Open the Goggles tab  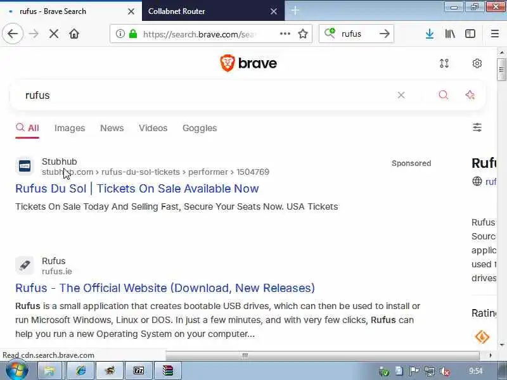200,129
